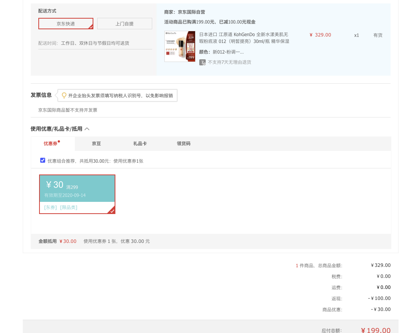Click 使用优惠券 1 张，优惠 30.00 元 summary
The height and width of the screenshot is (333, 405).
117,241
